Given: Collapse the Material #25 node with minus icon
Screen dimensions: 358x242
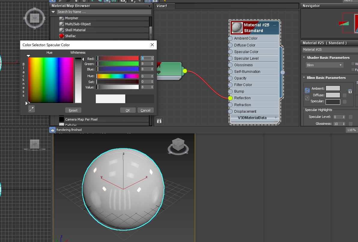Looking at the screenshot, I should [275, 25].
